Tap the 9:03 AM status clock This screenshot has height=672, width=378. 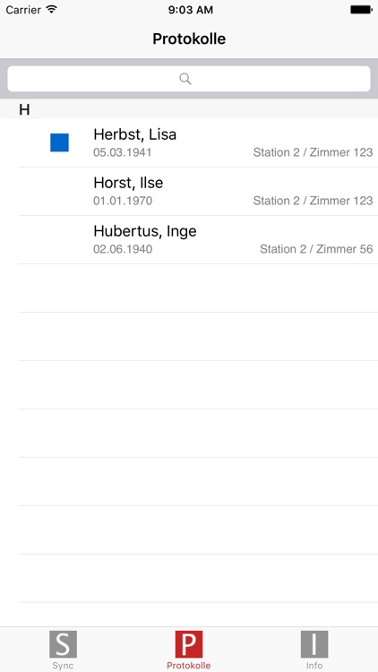[190, 10]
